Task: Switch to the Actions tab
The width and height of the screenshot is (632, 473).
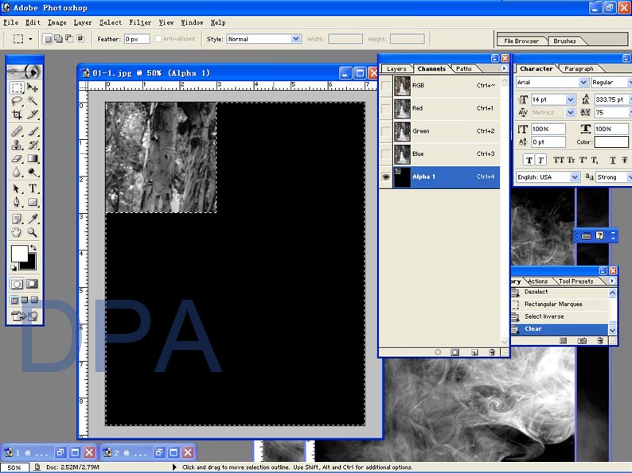Action: tap(538, 281)
